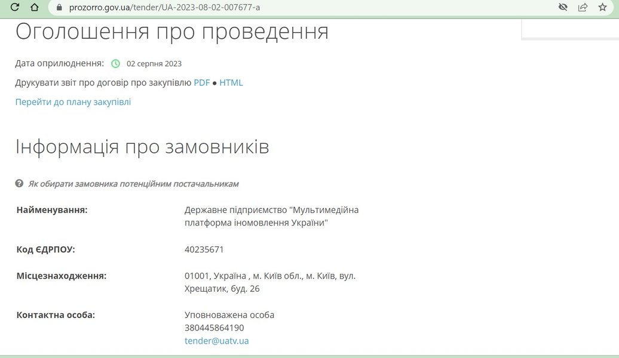This screenshot has width=619, height=358.
Task: Click the publication date '02 серпня 2023'
Action: (154, 64)
